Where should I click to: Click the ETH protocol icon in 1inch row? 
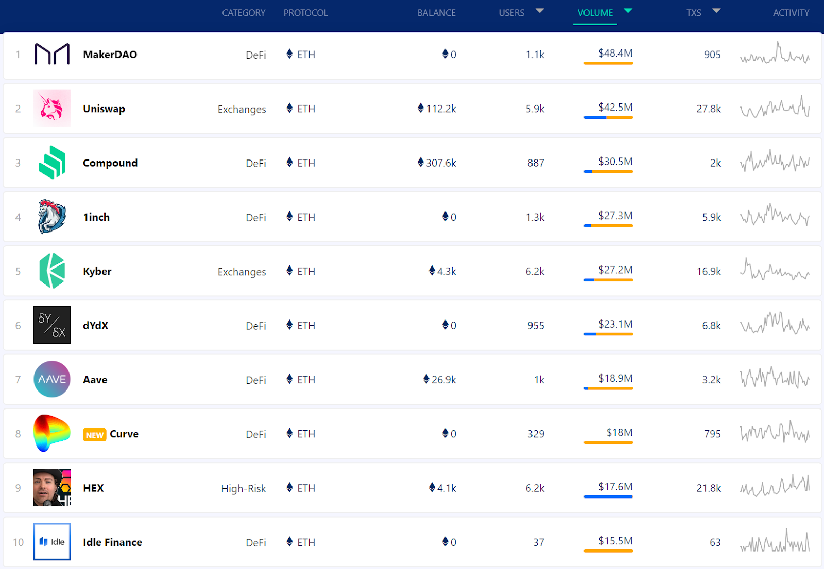(x=289, y=217)
